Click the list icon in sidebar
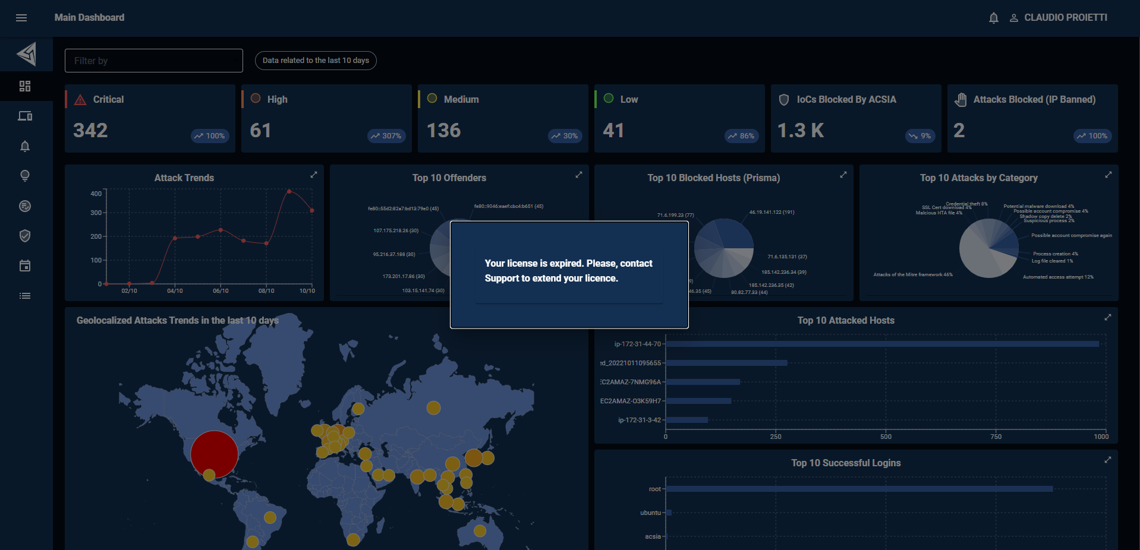Viewport: 1140px width, 550px height. (25, 296)
